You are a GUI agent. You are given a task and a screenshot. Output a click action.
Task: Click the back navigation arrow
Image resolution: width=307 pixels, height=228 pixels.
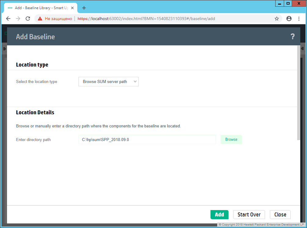[x=8, y=19]
